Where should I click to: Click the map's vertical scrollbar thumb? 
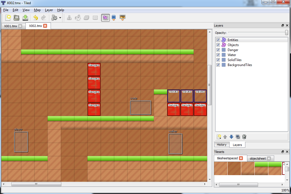tap(210, 85)
